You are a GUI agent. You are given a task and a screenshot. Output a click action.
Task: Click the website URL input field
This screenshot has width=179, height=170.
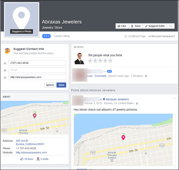click(37, 77)
